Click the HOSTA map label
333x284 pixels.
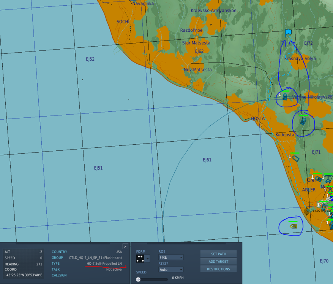pos(258,119)
